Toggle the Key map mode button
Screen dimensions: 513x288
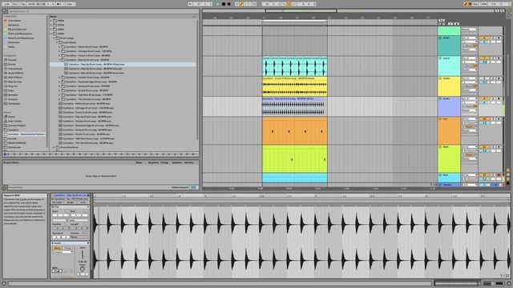475,4
